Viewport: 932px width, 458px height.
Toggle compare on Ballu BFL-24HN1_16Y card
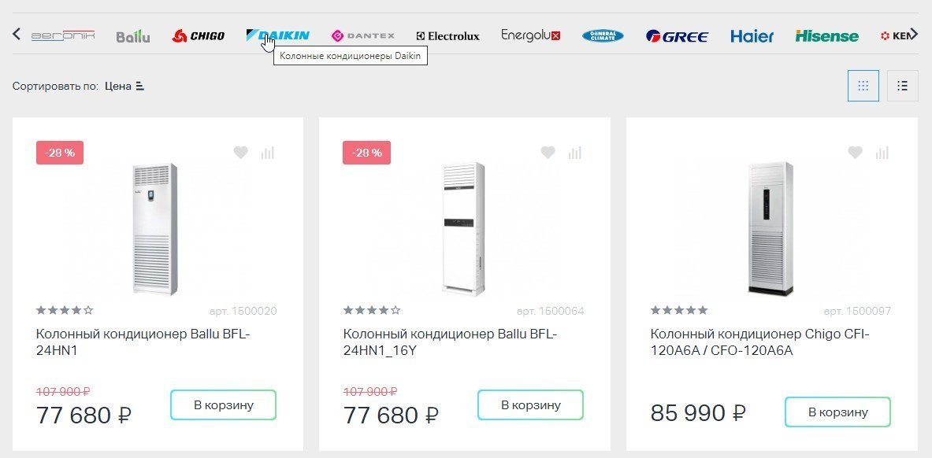pos(575,153)
